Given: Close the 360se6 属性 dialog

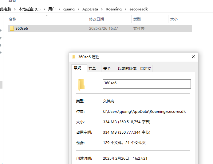Looking at the screenshot, I should pyautogui.click(x=193, y=57).
